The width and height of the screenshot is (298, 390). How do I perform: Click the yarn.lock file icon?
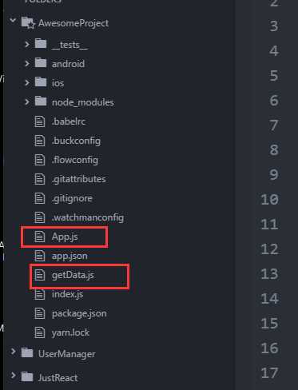tap(40, 332)
